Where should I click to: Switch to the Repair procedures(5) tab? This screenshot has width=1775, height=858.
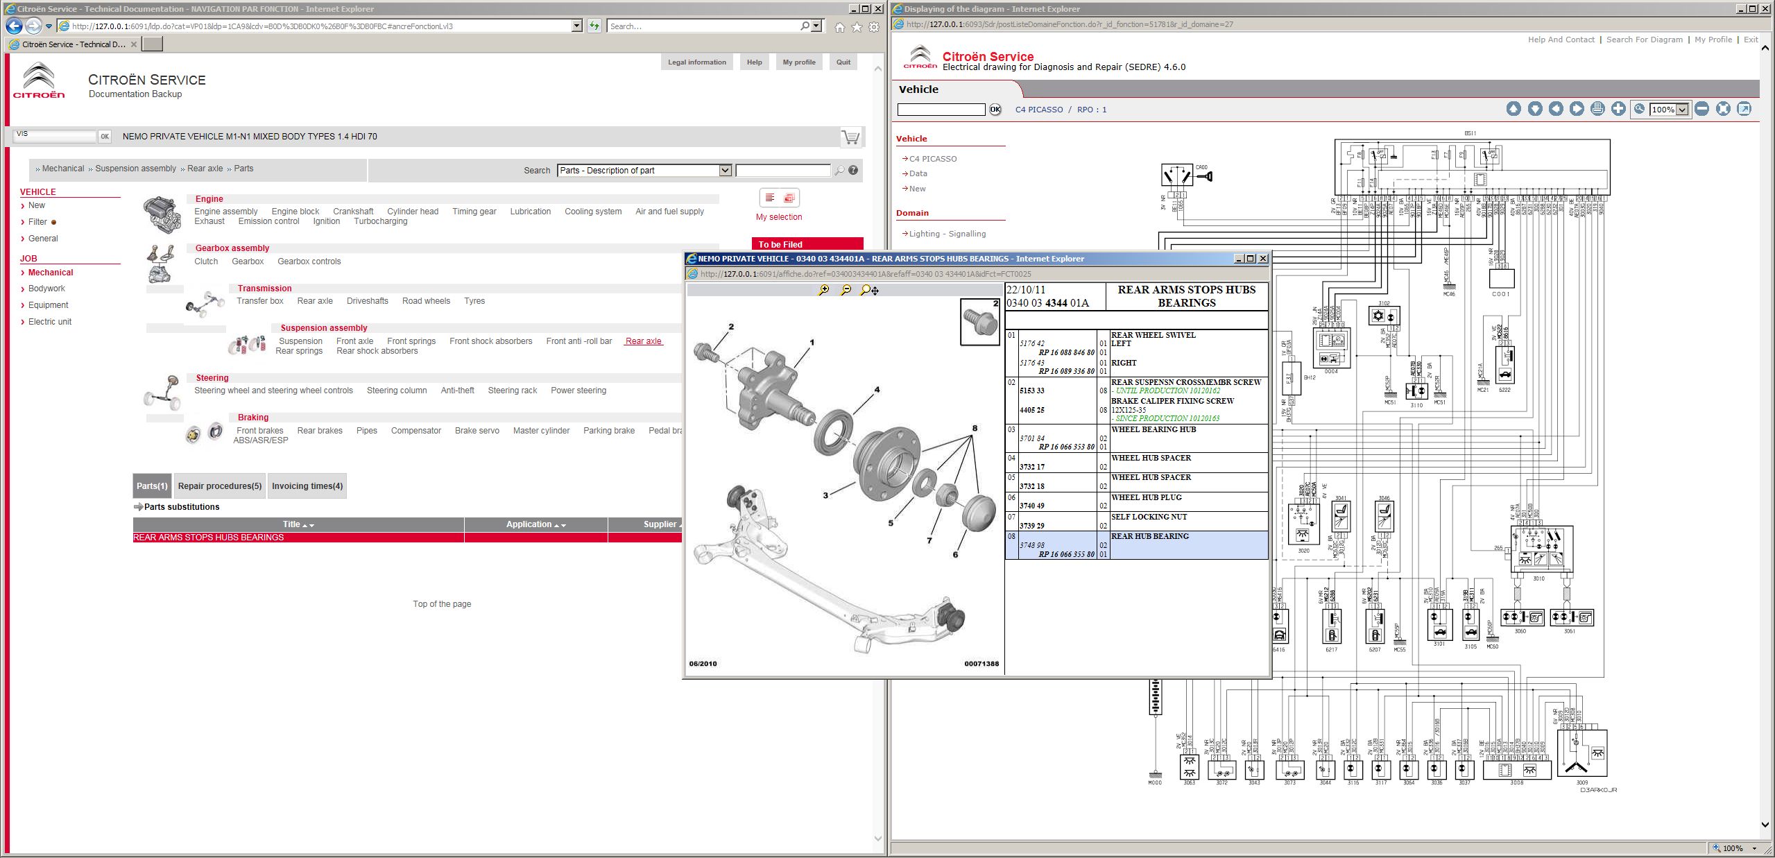(x=219, y=486)
